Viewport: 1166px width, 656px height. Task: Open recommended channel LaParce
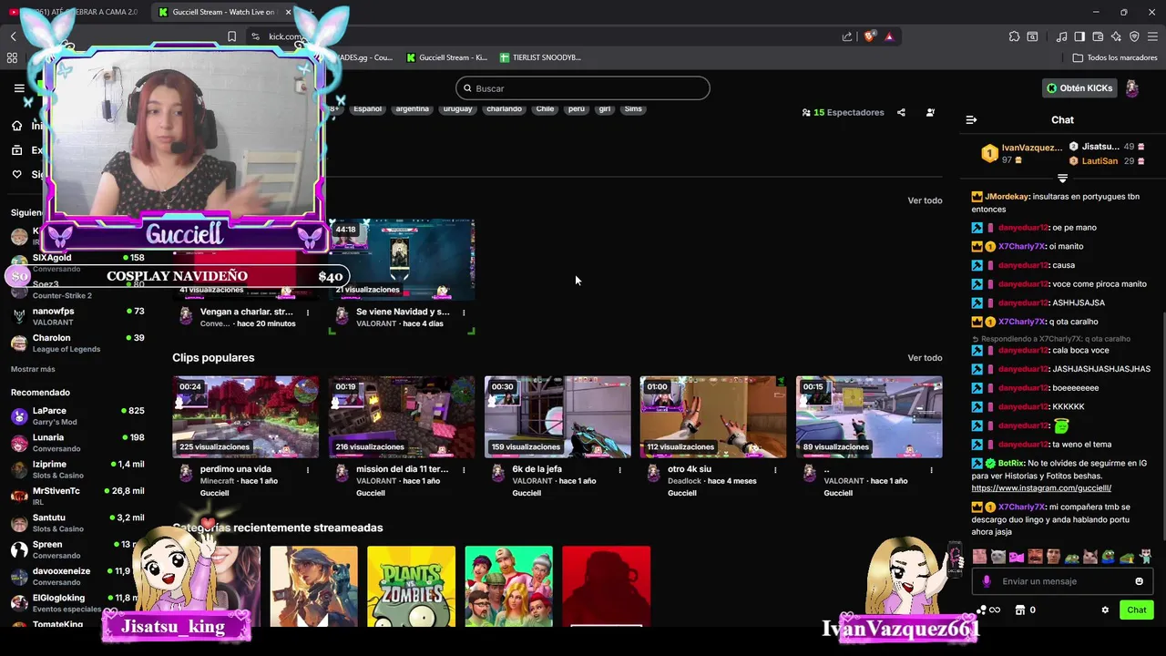click(x=77, y=415)
